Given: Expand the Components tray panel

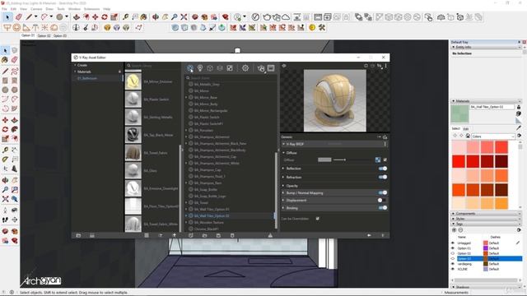Looking at the screenshot, I should [486, 214].
